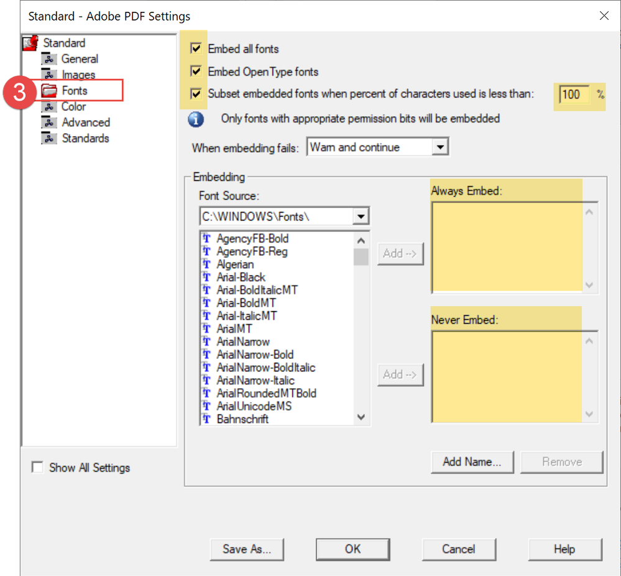Select the Algerian font name
Viewport: 621px width, 576px height.
click(x=235, y=264)
